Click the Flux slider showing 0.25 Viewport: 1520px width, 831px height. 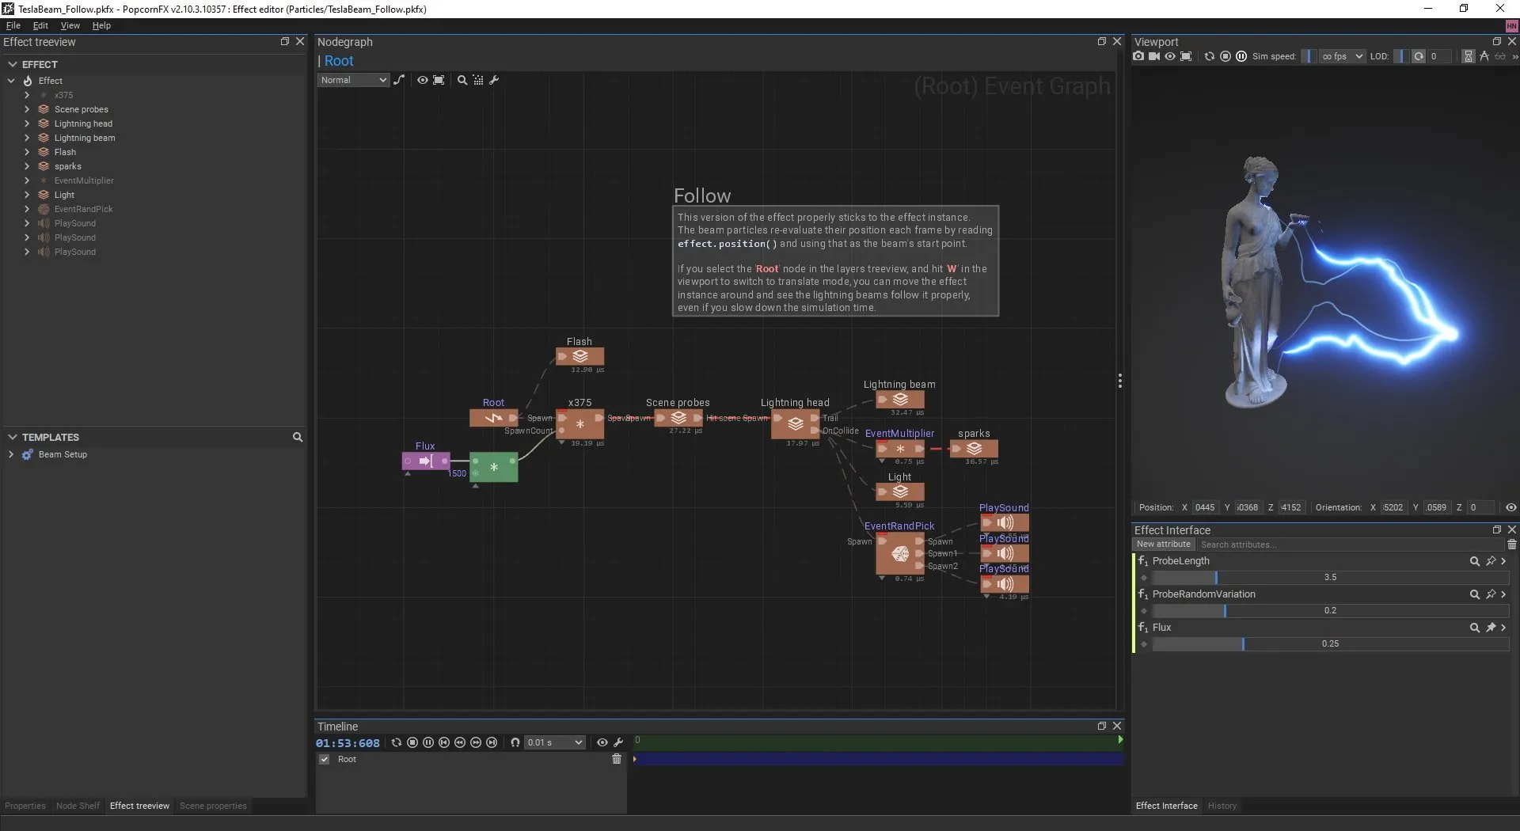pyautogui.click(x=1330, y=644)
